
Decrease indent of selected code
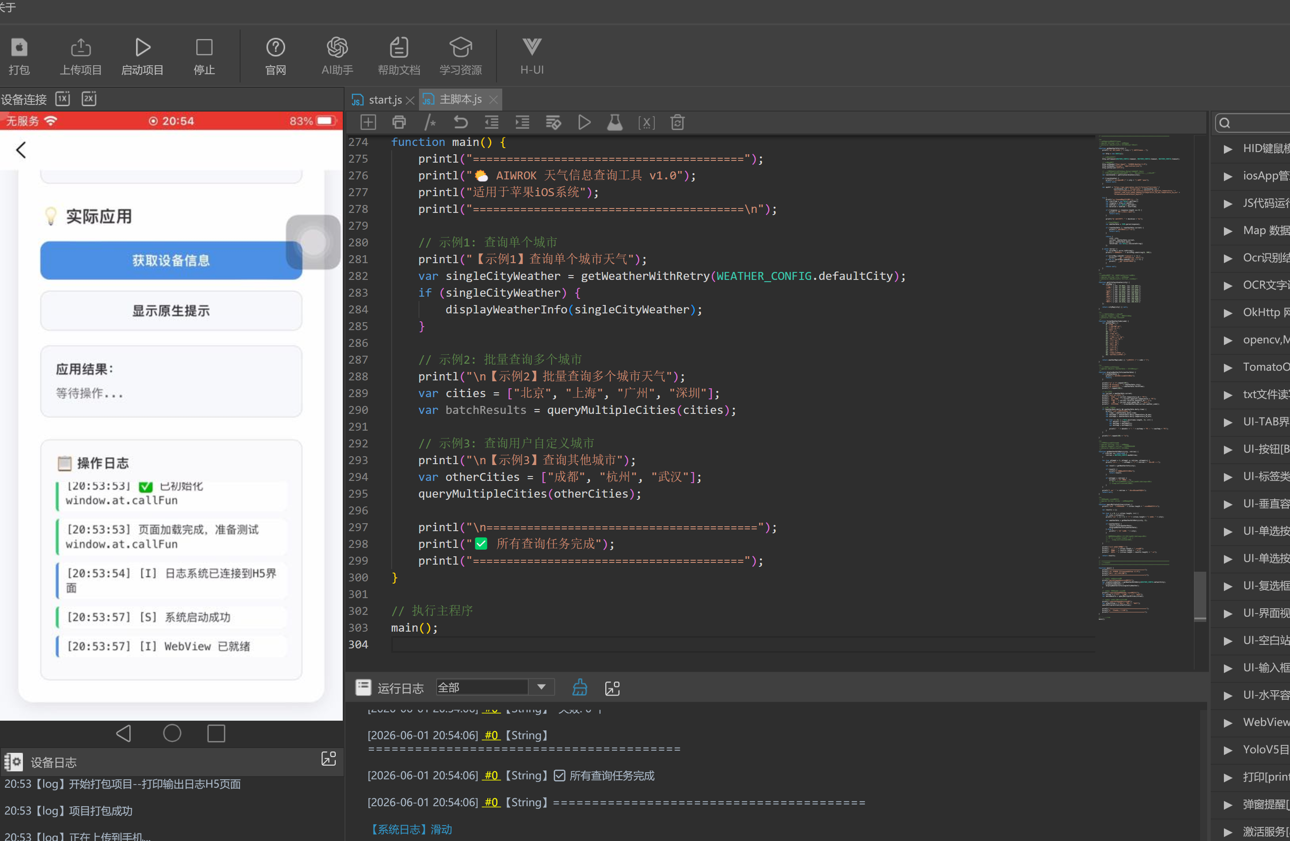click(x=492, y=123)
